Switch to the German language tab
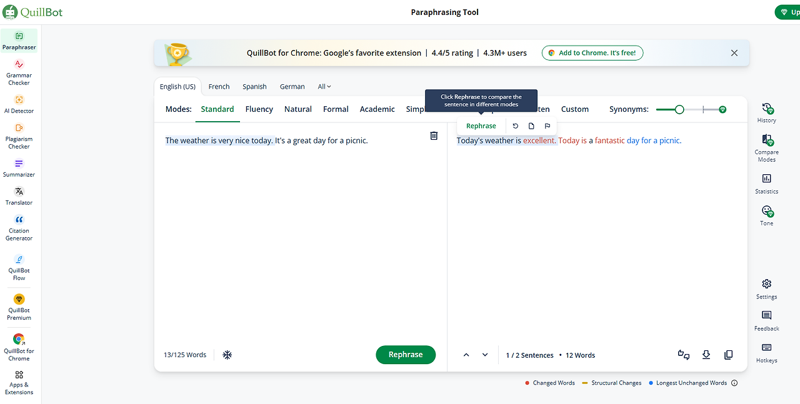Screen dimensions: 800x404 pyautogui.click(x=292, y=87)
